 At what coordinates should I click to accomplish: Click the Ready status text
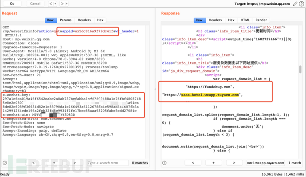tap(5, 174)
